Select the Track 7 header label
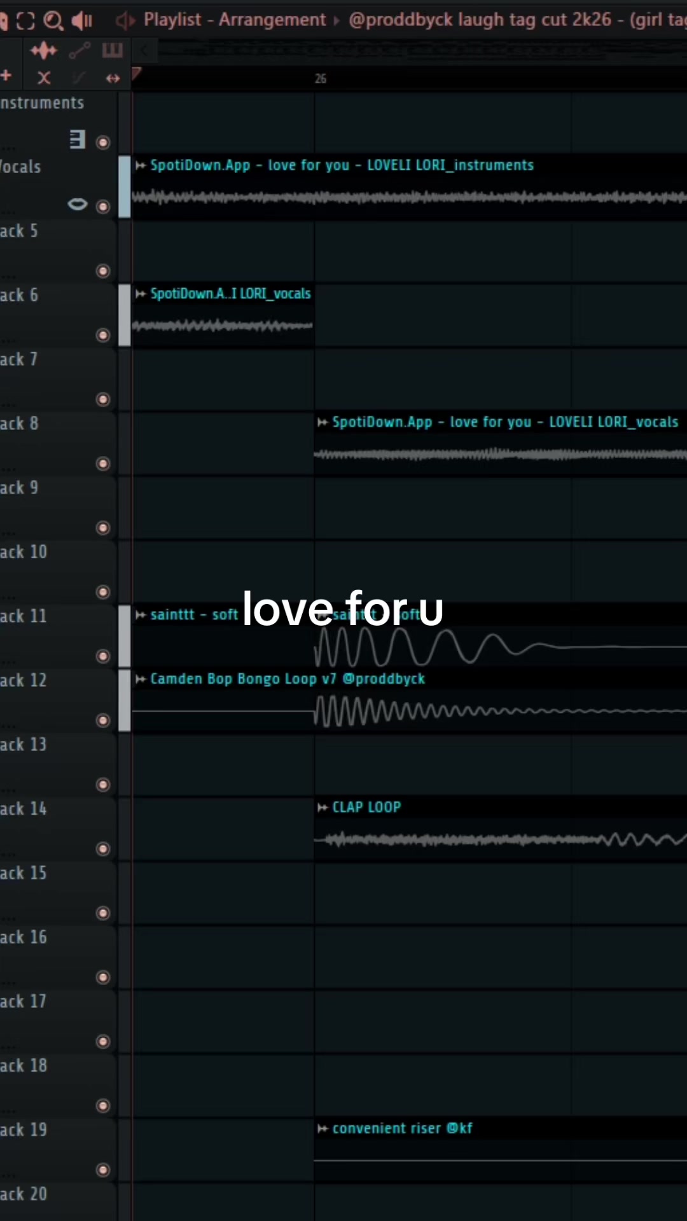 pyautogui.click(x=19, y=360)
